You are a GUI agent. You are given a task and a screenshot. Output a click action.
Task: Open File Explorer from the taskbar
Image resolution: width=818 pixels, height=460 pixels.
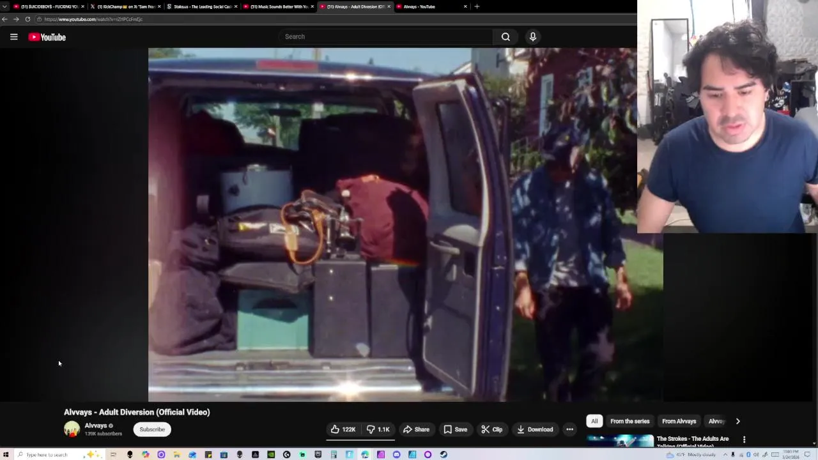coord(176,454)
